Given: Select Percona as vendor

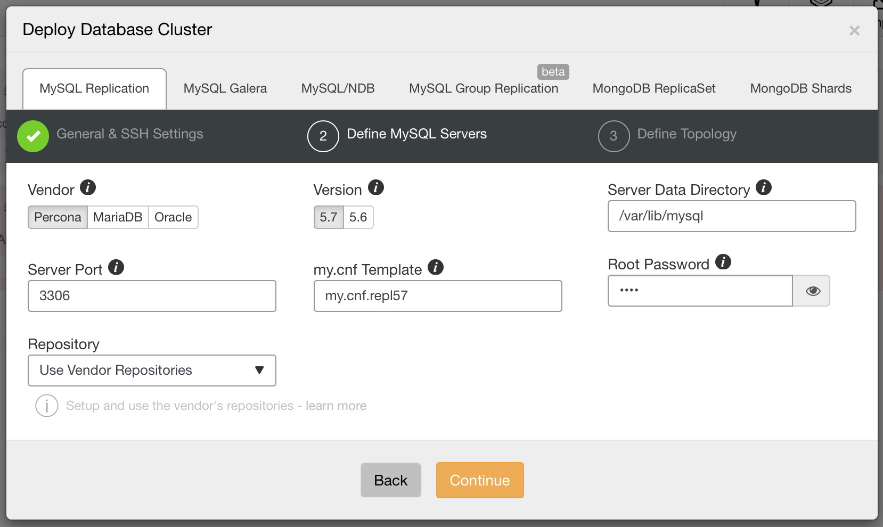Looking at the screenshot, I should [x=58, y=217].
